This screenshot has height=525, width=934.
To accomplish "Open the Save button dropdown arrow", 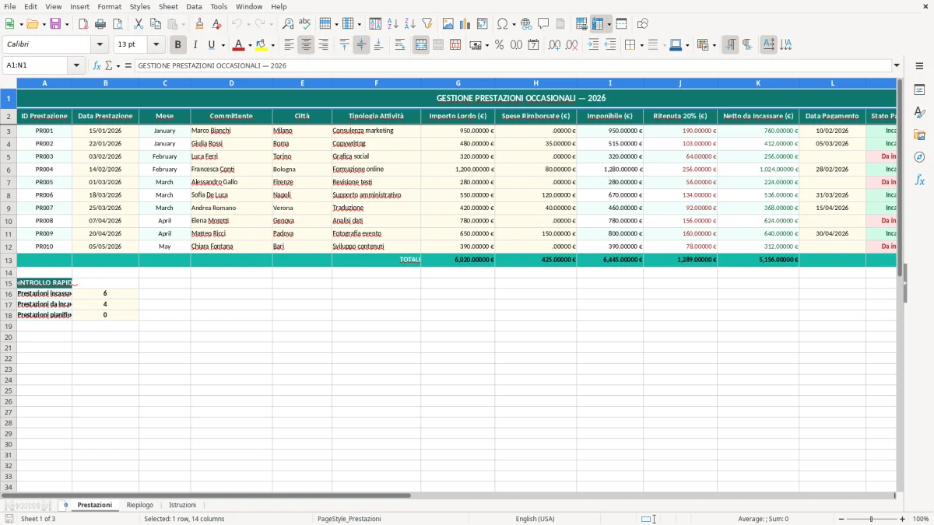I will 67,24.
